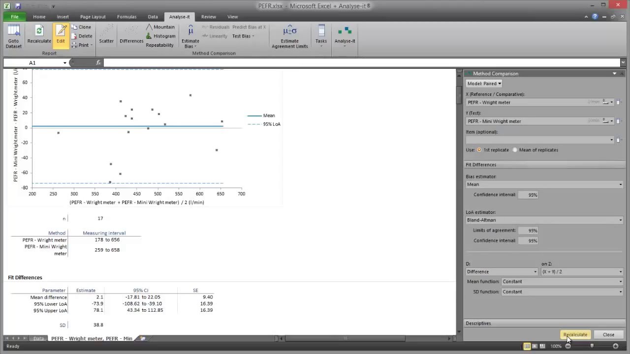Zoom out with the minus button

568,346
